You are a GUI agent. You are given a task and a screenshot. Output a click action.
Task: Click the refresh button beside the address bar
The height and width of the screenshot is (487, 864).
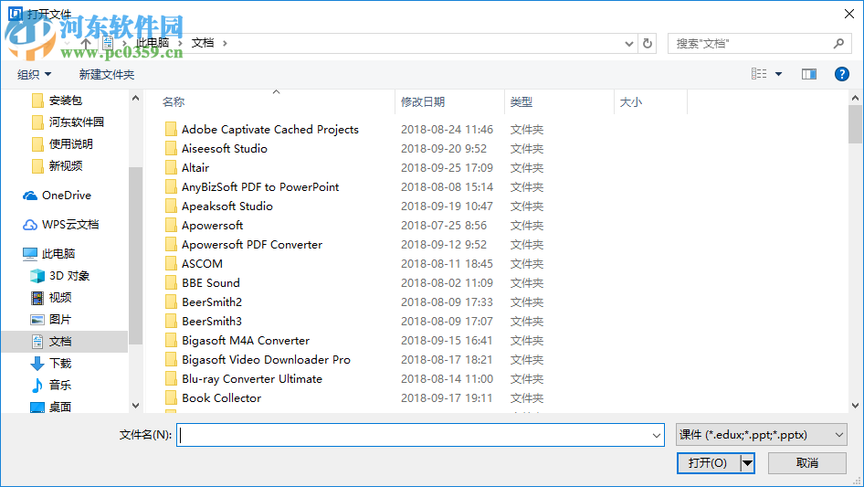(x=648, y=43)
